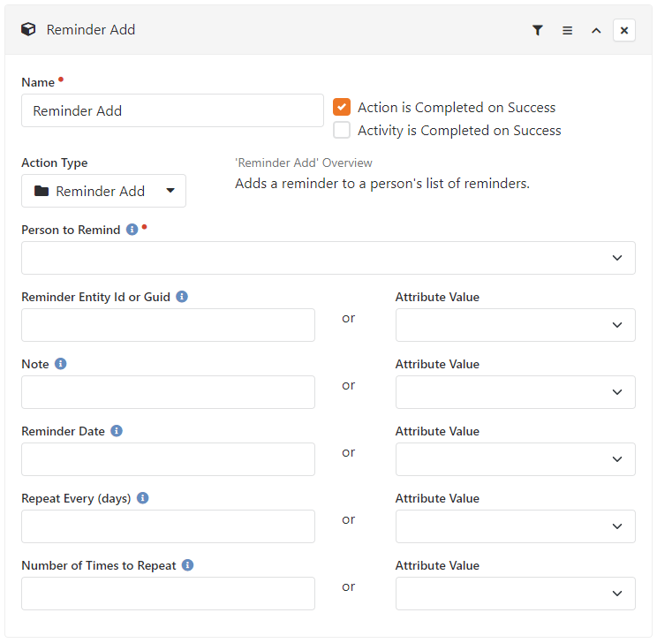Click the filter funnel icon in header
657x643 pixels.
point(538,30)
